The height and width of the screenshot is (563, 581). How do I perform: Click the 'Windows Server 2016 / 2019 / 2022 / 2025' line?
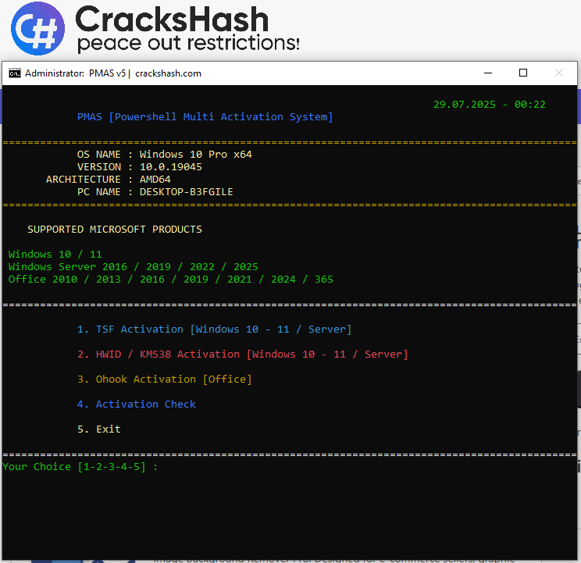133,267
